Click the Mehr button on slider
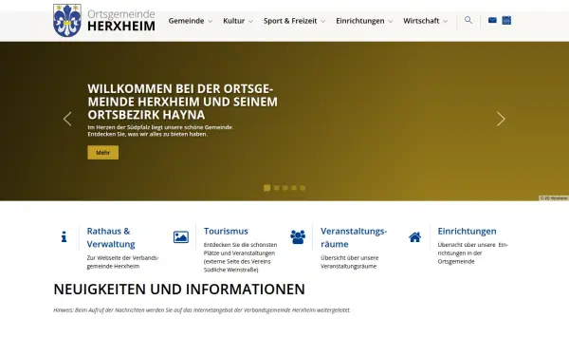The image size is (569, 356). pos(102,153)
